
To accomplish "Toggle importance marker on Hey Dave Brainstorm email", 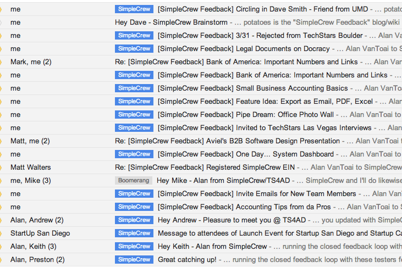I will [x=1, y=23].
